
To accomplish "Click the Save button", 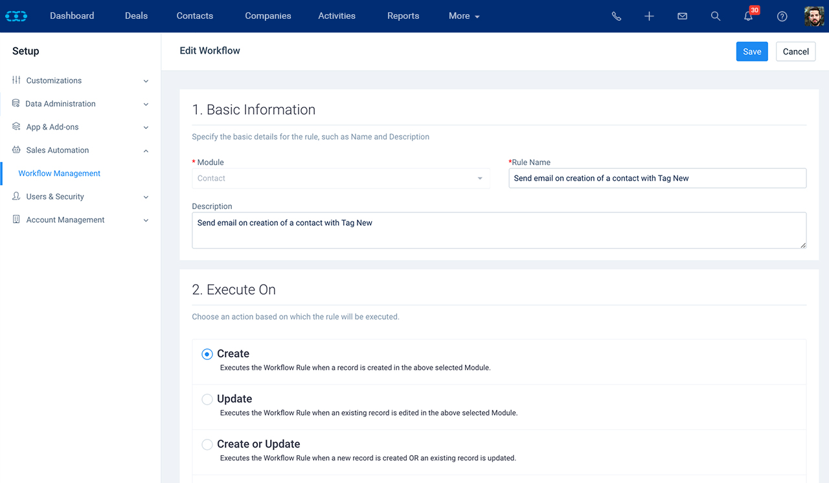I will pos(752,52).
